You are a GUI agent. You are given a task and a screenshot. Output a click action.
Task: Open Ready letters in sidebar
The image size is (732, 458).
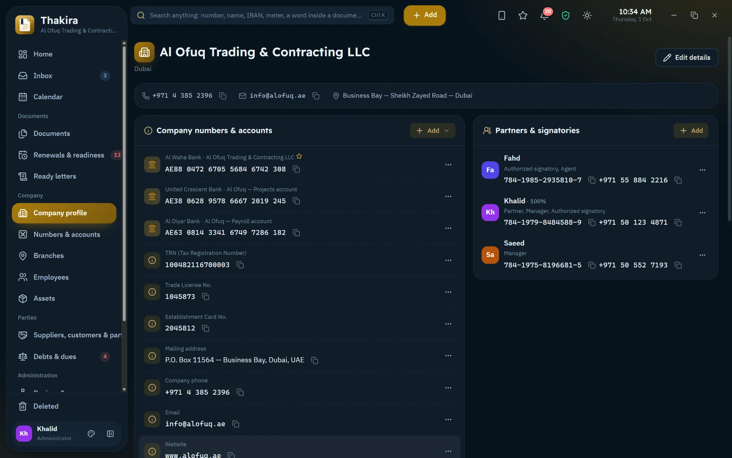[64, 176]
